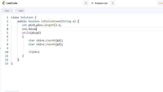Click 'char ch1=s.charAt(p1);' line

click(46, 40)
